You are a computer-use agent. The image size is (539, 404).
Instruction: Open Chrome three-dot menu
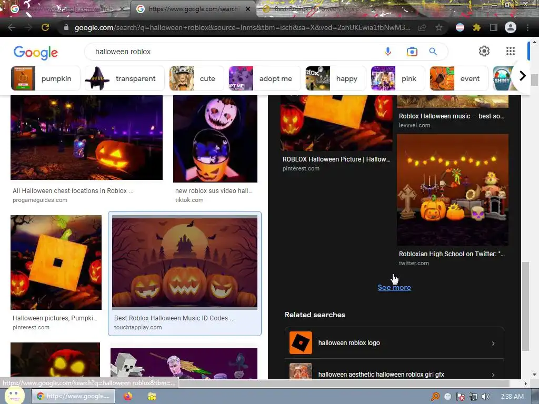point(527,27)
